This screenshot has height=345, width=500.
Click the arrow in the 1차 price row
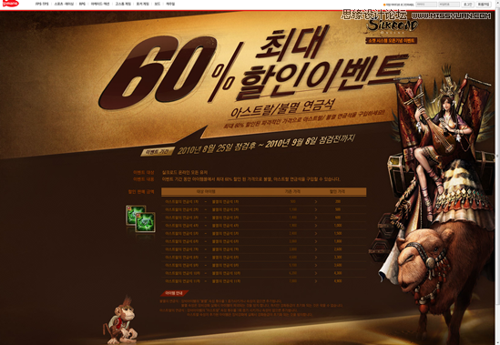tap(316, 201)
